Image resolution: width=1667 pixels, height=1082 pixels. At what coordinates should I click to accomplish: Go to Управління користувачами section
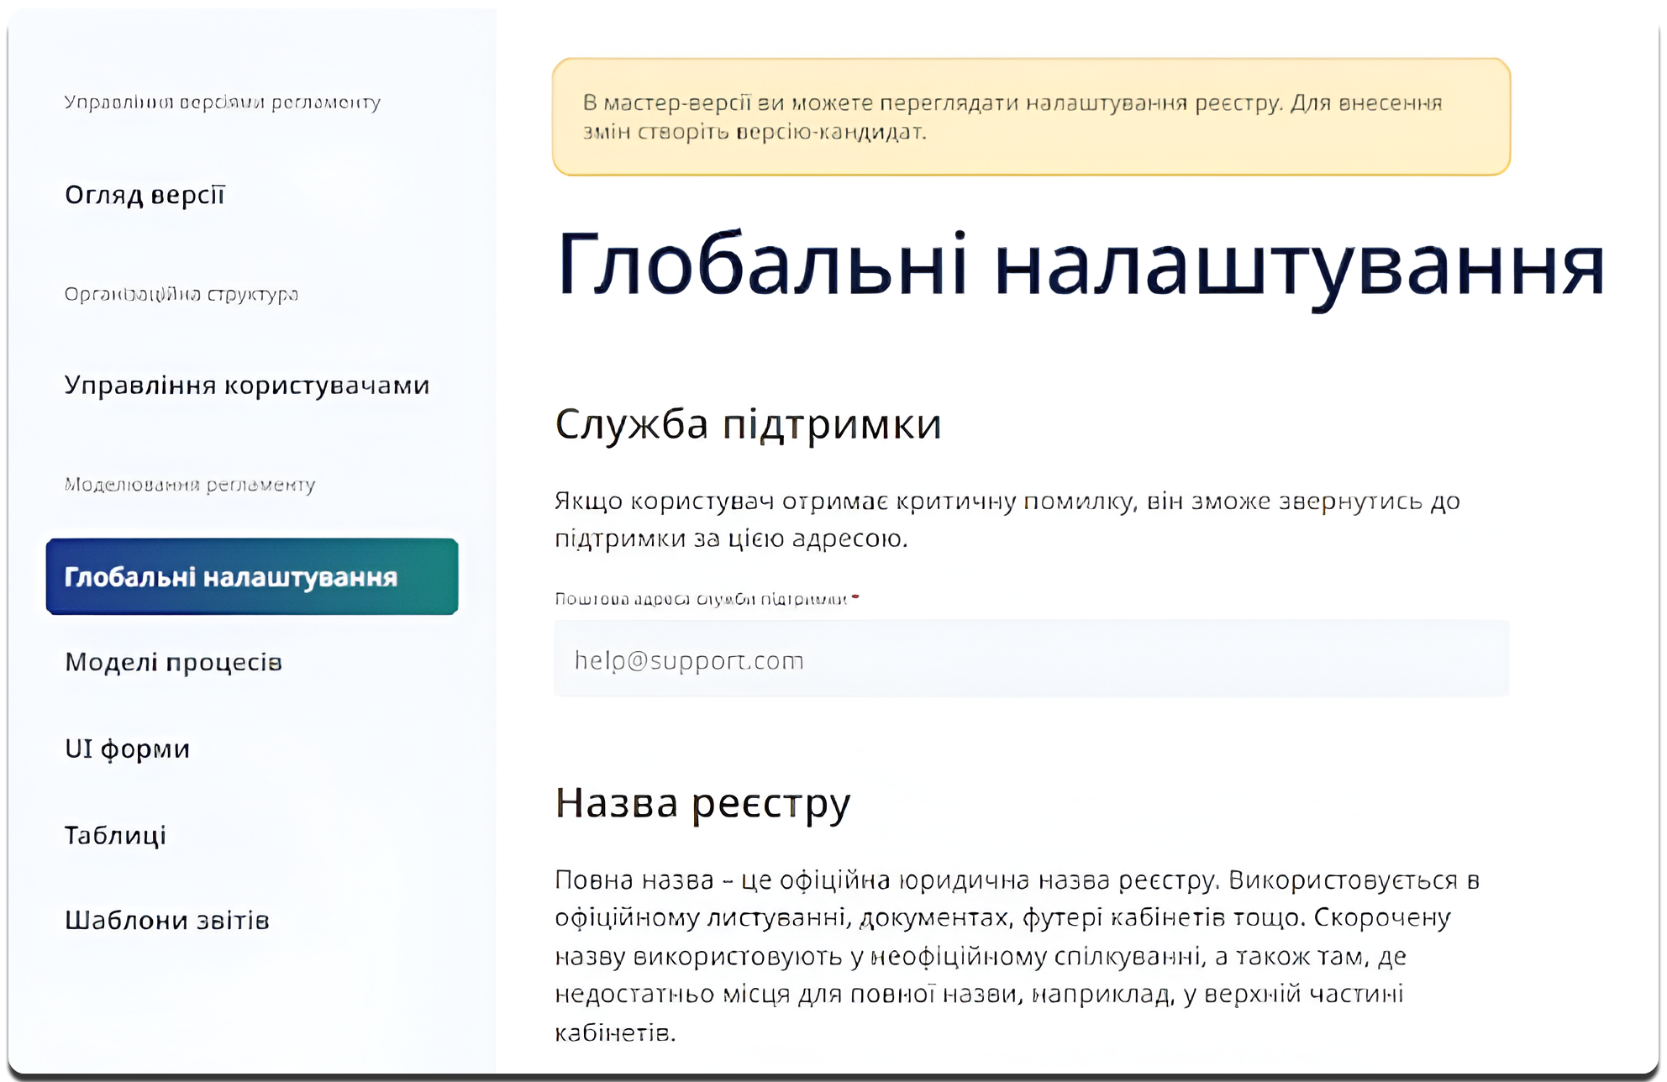(247, 385)
